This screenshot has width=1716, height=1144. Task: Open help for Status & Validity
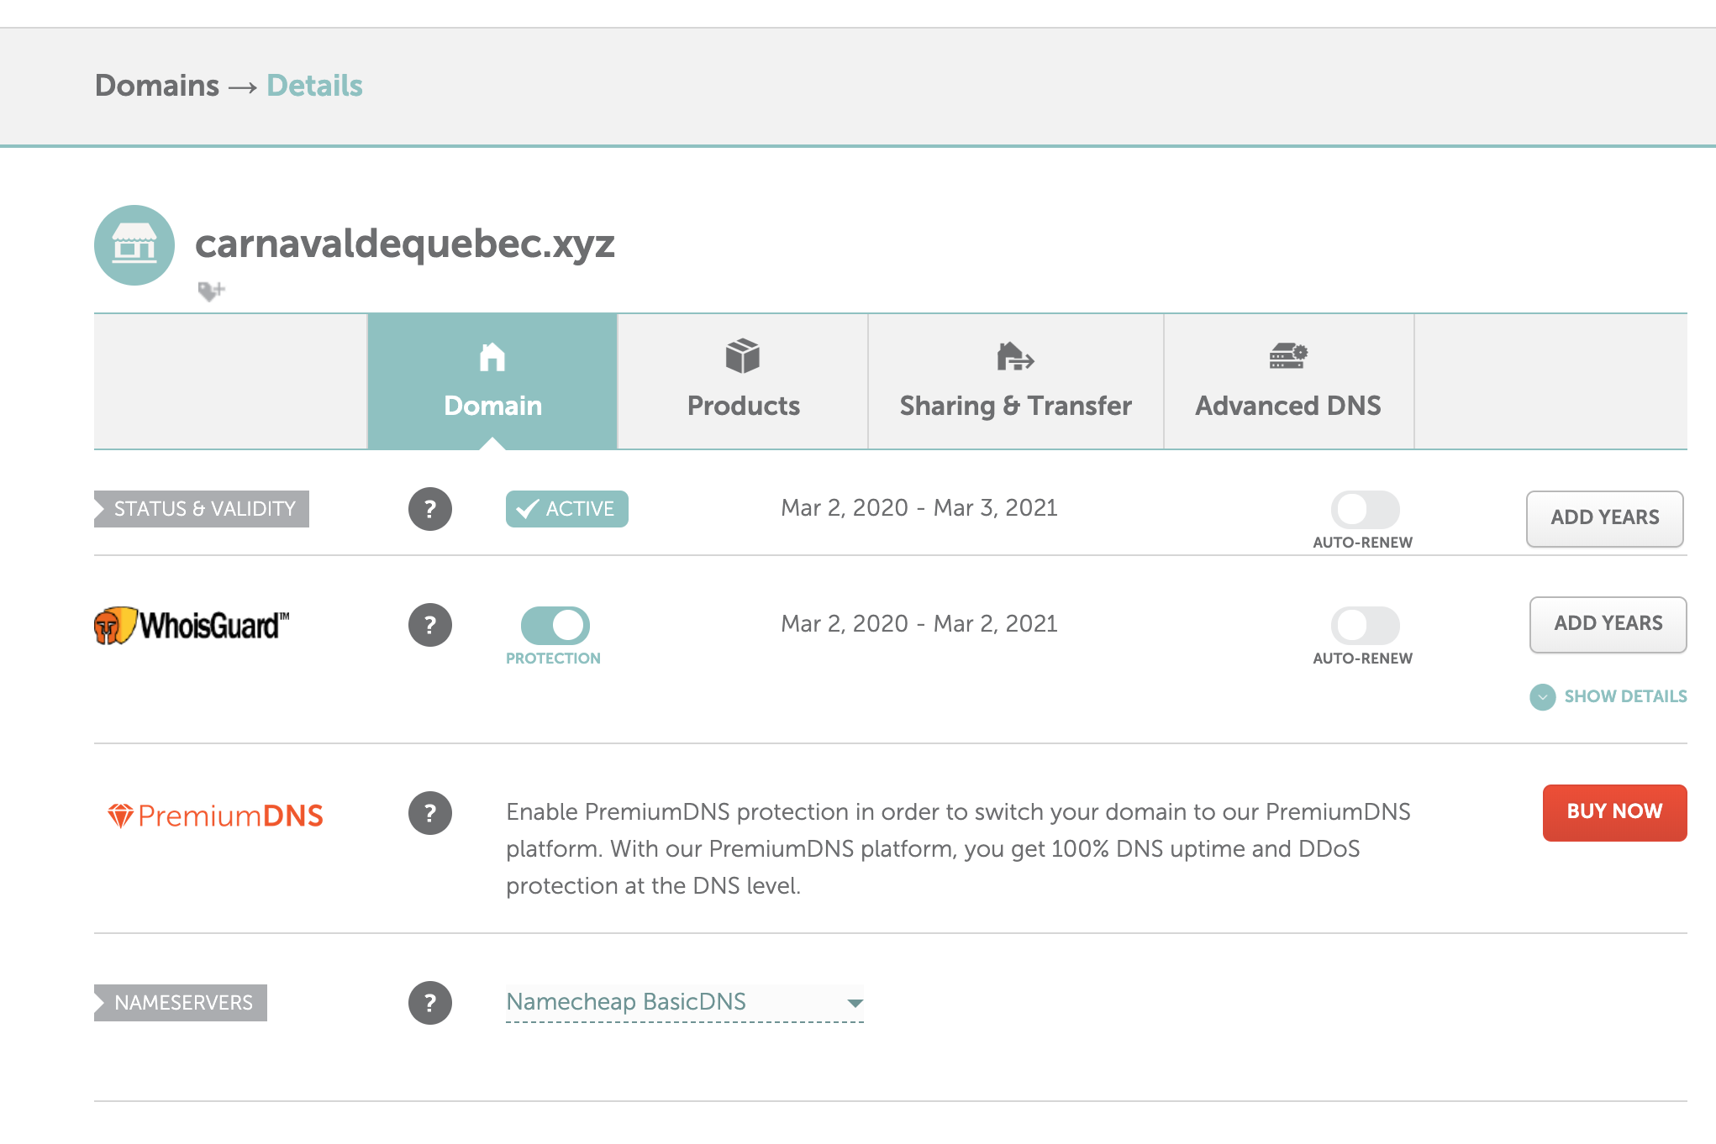click(x=430, y=509)
